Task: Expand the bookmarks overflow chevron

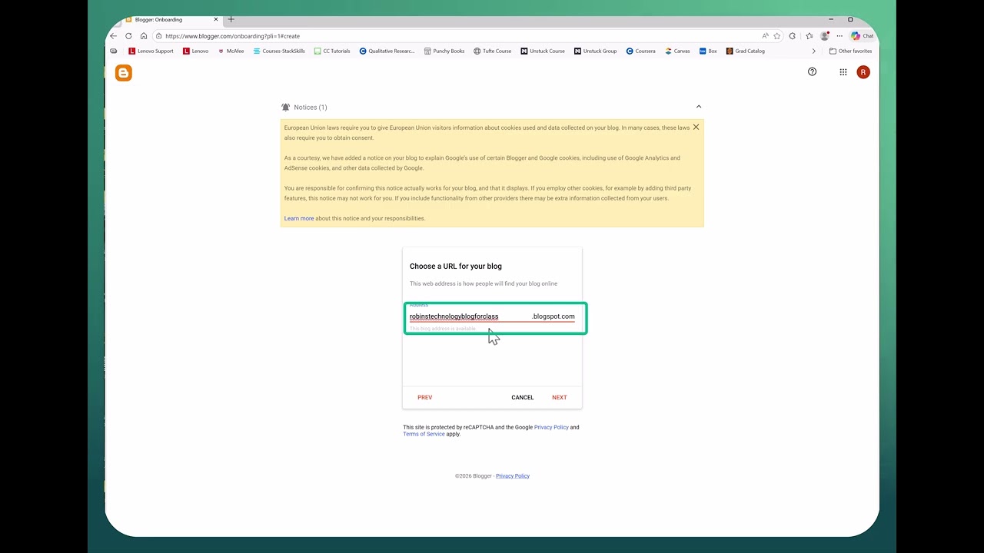Action: coord(813,51)
